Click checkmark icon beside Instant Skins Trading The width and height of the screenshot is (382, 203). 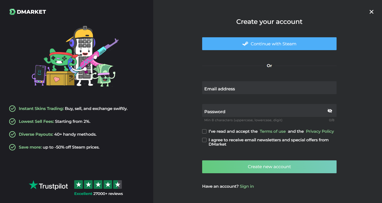(12, 109)
